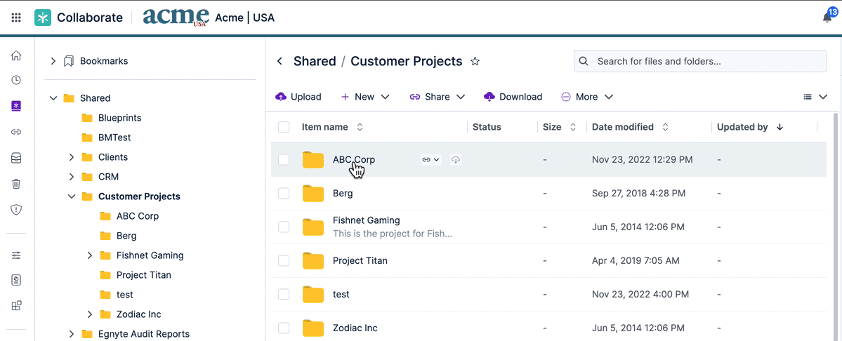The image size is (842, 341).
Task: Open Recent clock icon in sidebar
Action: (16, 80)
